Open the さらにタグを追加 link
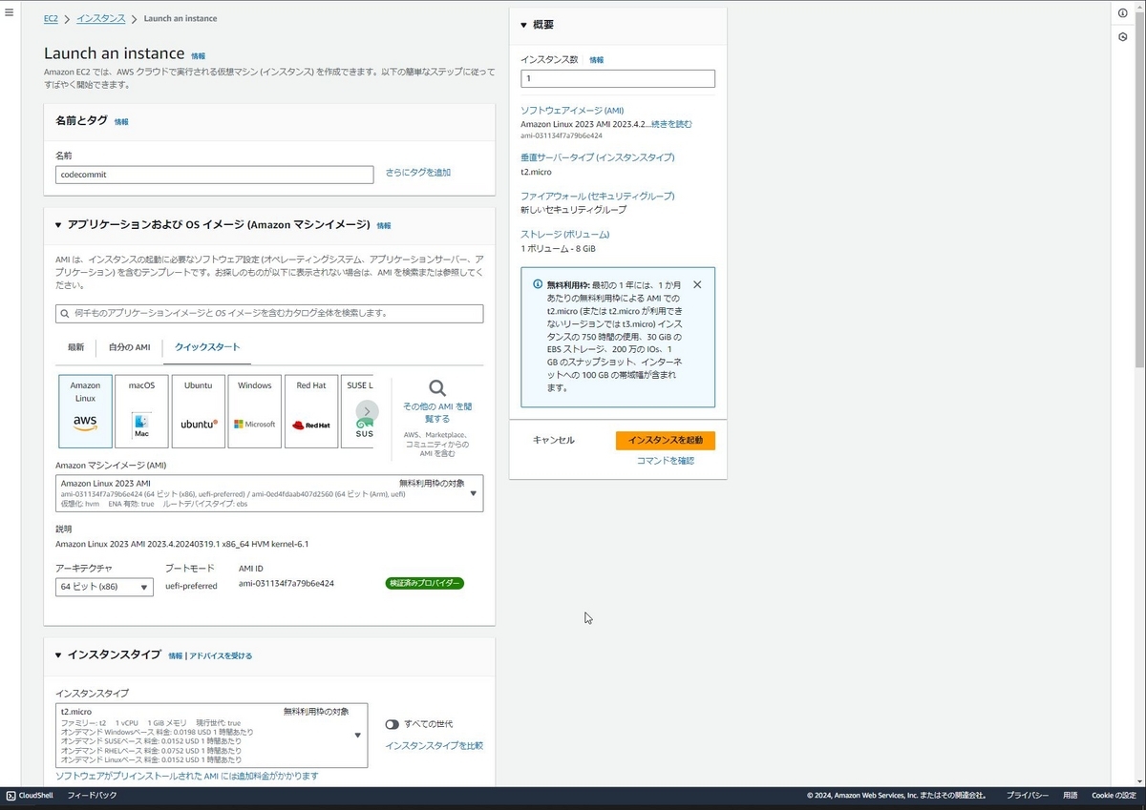The image size is (1146, 810). pos(420,171)
